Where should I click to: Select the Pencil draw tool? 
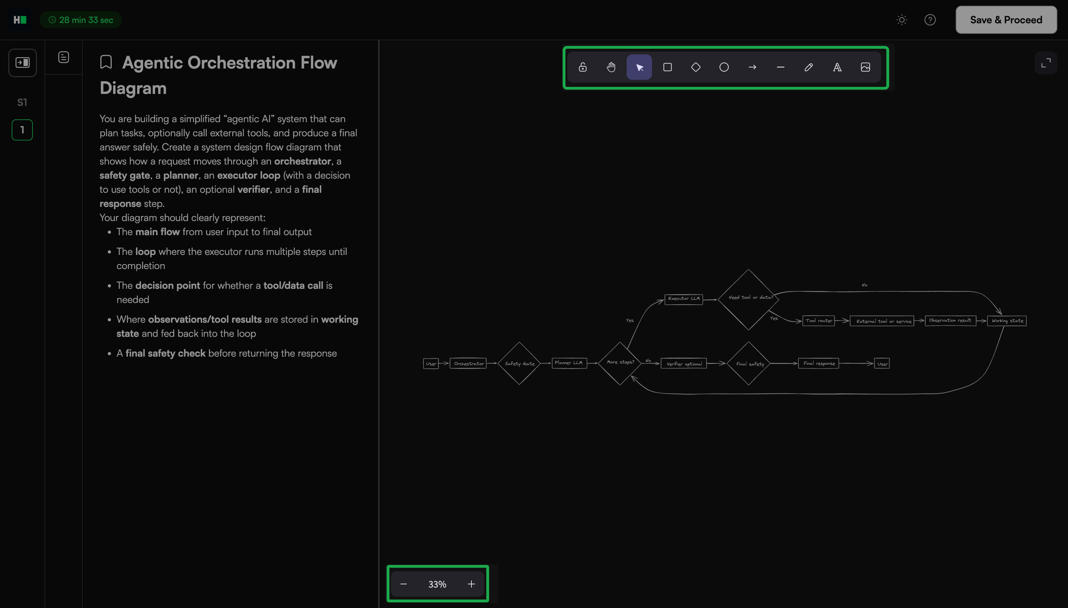(809, 67)
